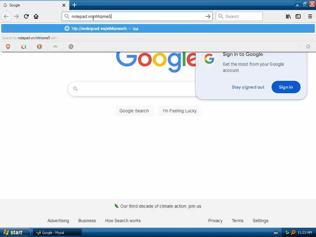Click the Go arrow in the address bar
Image resolution: width=316 pixels, height=237 pixels.
pos(208,16)
